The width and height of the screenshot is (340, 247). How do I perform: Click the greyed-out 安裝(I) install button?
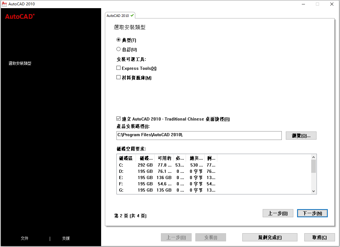point(211,237)
